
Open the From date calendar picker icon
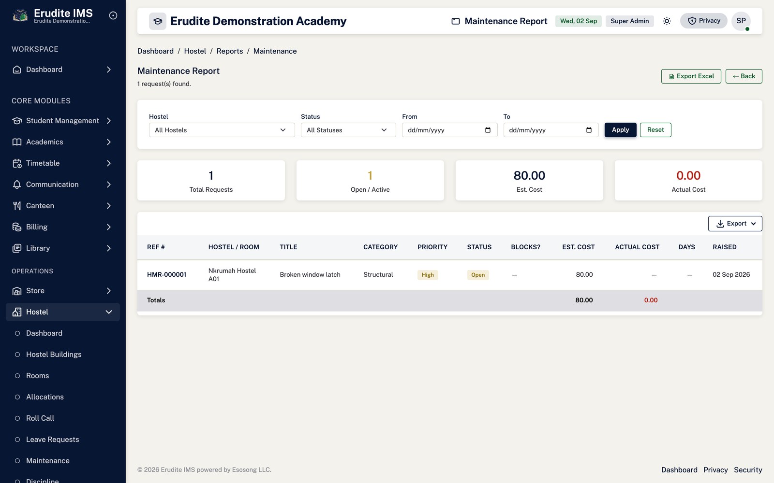coord(488,130)
